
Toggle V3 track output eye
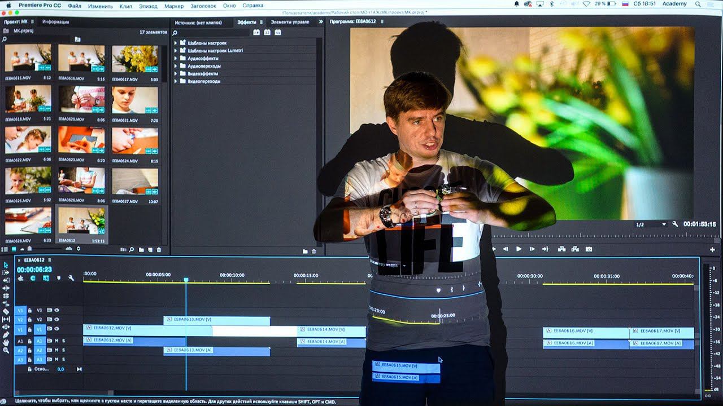pos(56,310)
